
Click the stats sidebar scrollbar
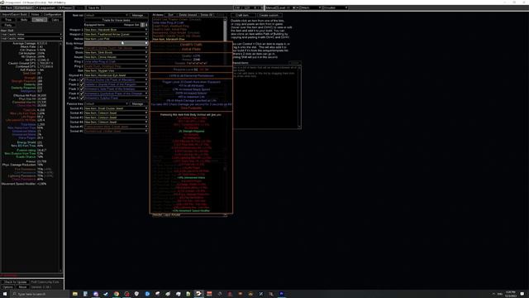[60, 157]
